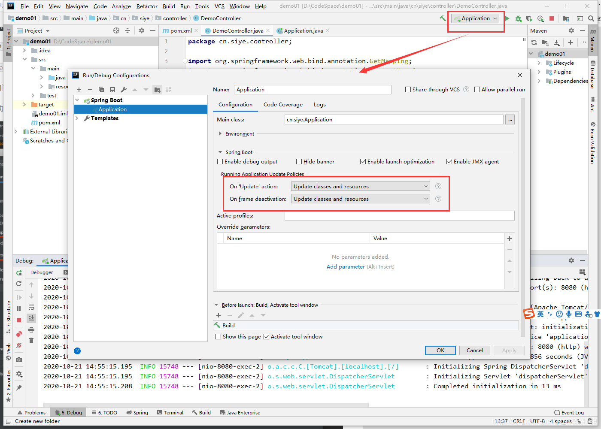Enable debug output checkbox
The image size is (601, 429).
220,162
